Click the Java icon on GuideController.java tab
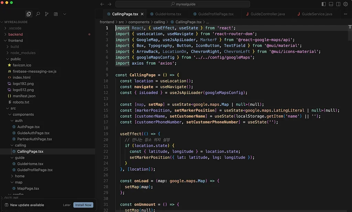352x212 pixels. [247, 14]
